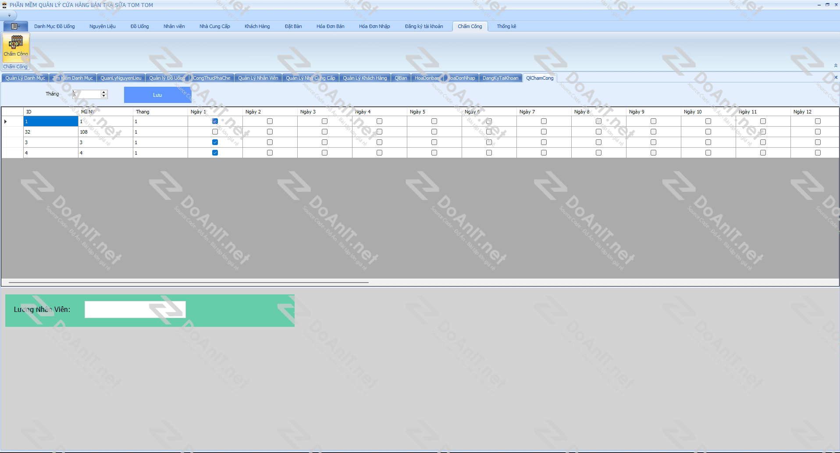
Task: Check Ngày 1 for ID 32 row
Action: [x=215, y=132]
